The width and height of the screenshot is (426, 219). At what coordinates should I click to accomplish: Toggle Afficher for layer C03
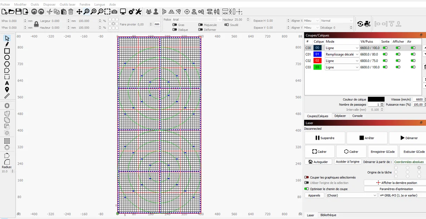point(398,67)
